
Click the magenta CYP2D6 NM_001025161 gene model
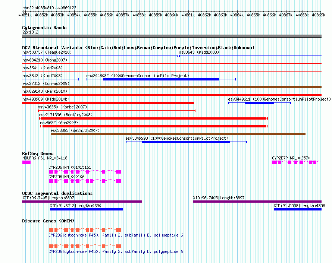(85, 172)
